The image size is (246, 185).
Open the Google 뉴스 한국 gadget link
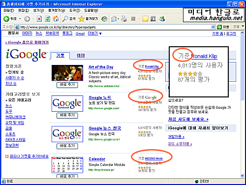click(x=105, y=128)
